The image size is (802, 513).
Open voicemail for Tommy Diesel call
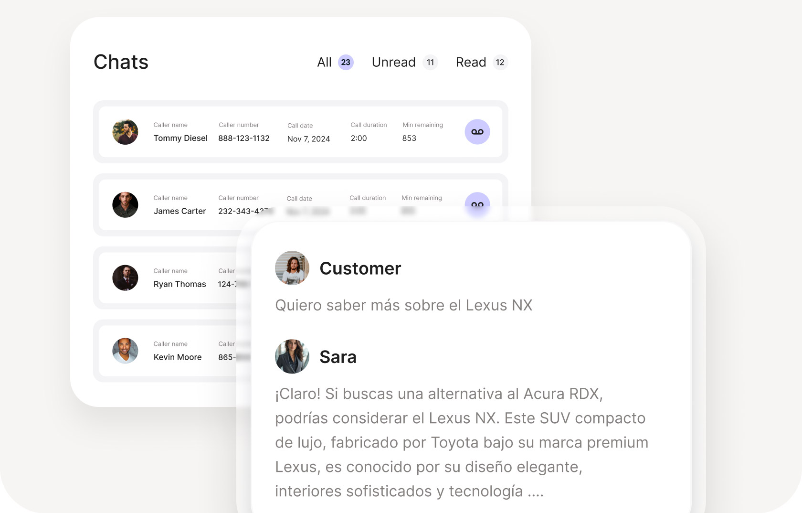coord(477,132)
